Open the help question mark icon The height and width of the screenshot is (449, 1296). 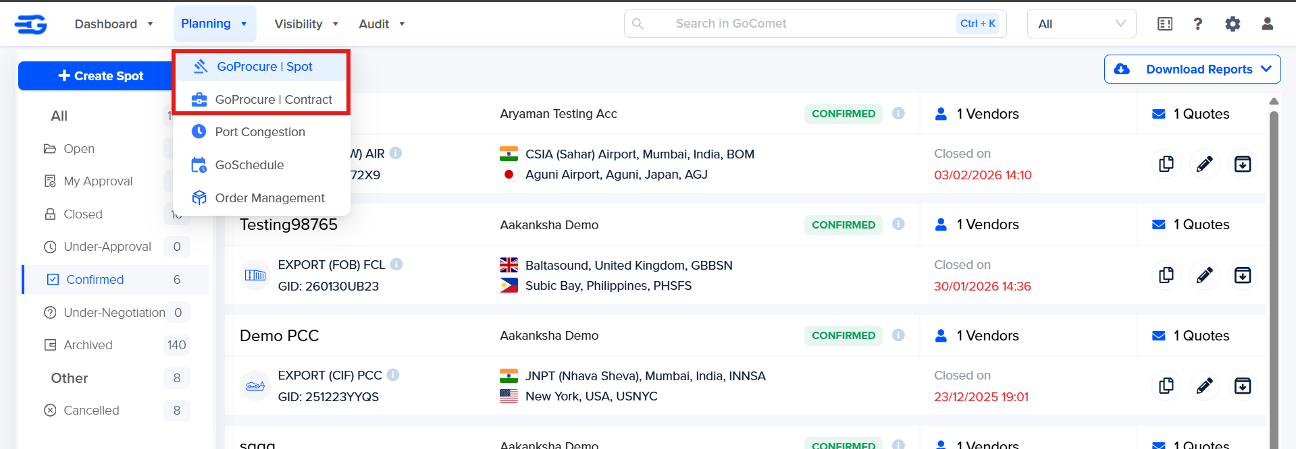[1198, 24]
